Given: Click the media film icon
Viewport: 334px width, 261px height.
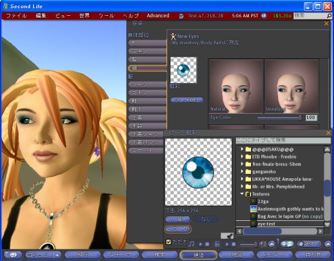Looking at the screenshot, I should 217,244.
